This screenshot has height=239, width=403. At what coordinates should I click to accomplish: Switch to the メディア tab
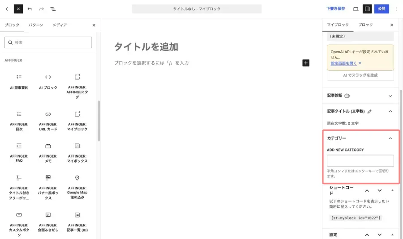60,25
